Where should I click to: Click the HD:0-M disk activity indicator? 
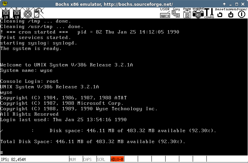pyautogui.click(x=117, y=159)
